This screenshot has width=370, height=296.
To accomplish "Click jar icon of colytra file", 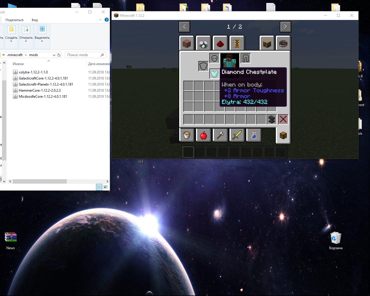I will (15, 72).
